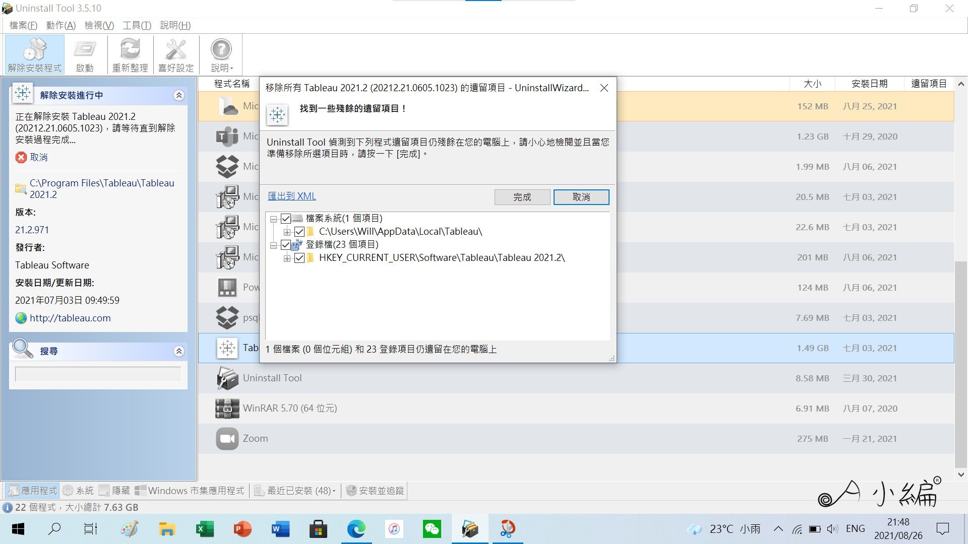Click the 安裝並追蹤 button
The image size is (968, 544).
[x=376, y=491]
